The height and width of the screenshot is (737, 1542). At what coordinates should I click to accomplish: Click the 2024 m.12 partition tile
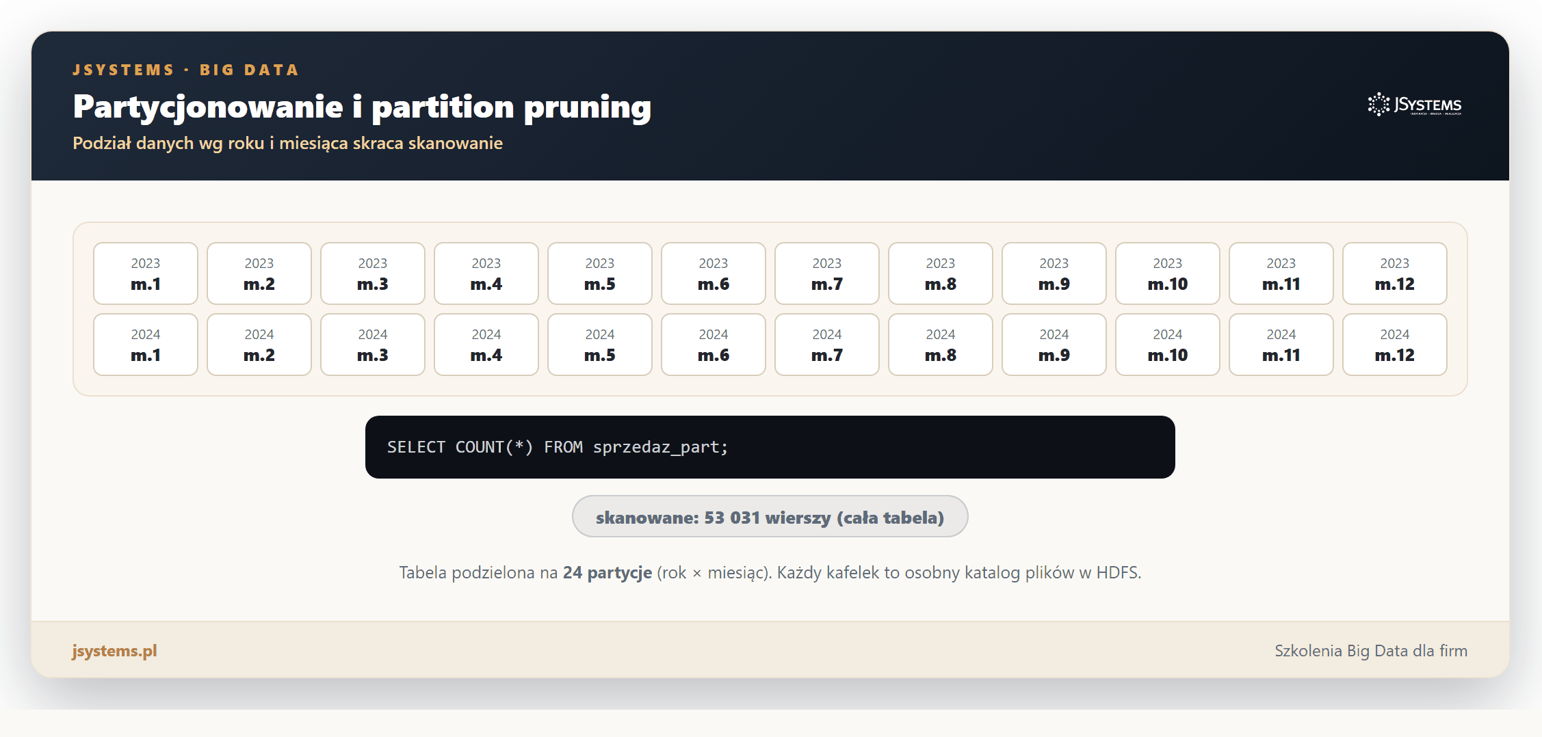tap(1395, 345)
